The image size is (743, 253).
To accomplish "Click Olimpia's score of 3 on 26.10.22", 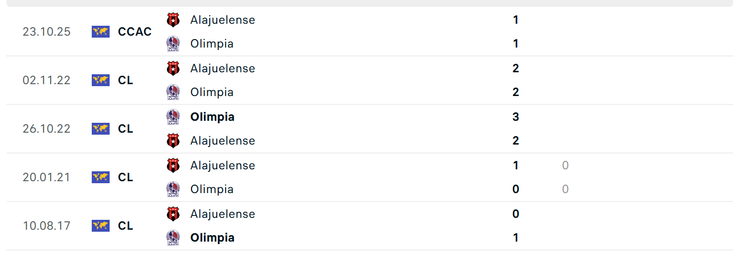I will (516, 117).
